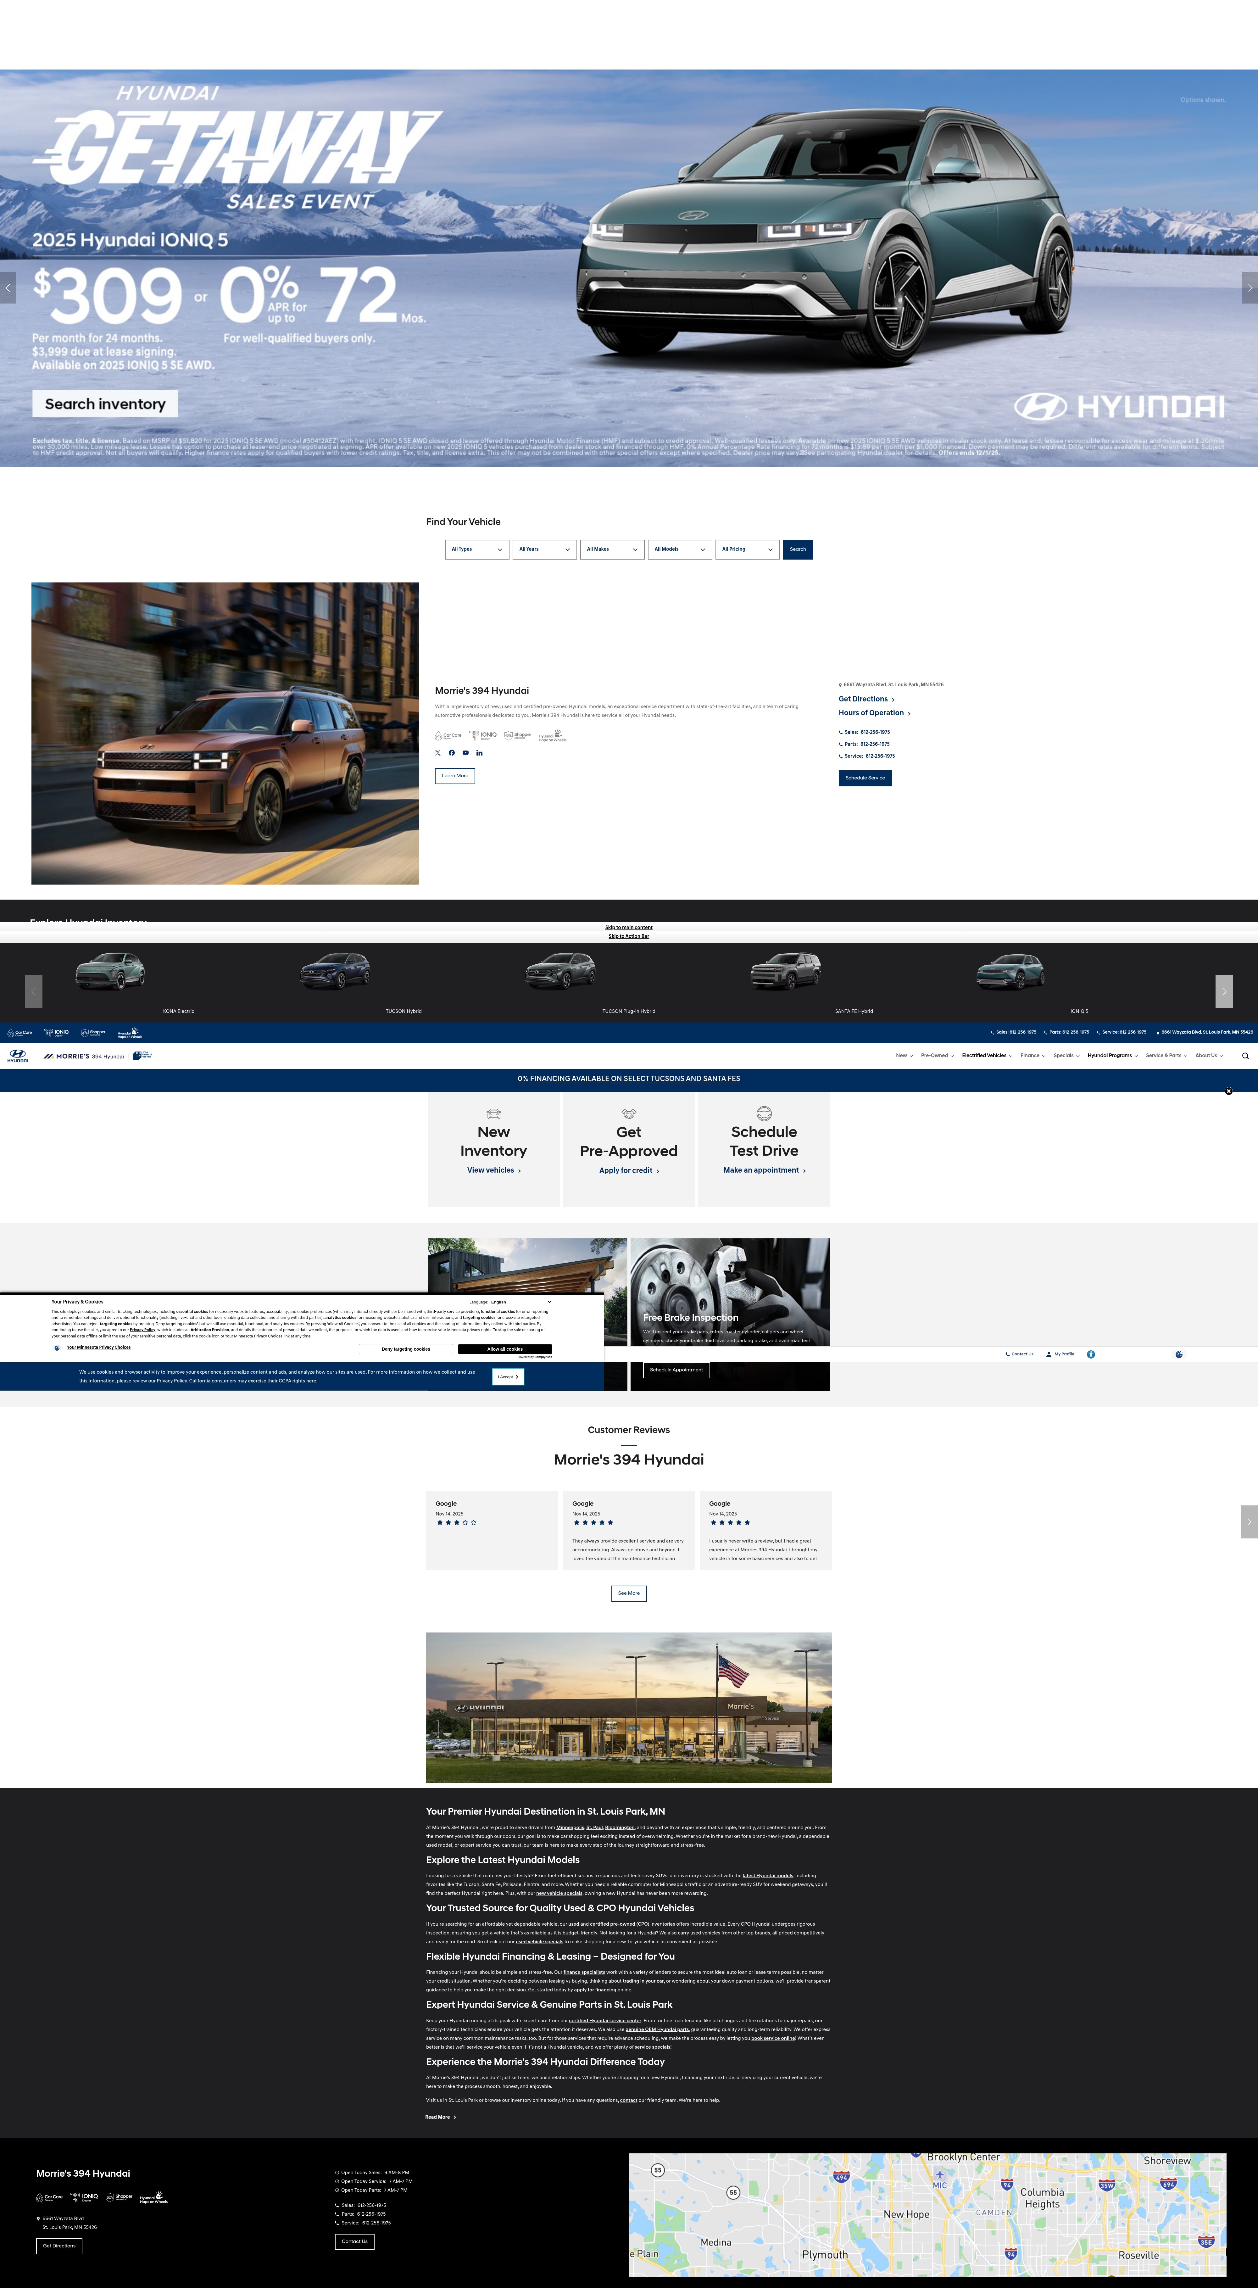
Task: Click the privacy choices icon in cookie dialog
Action: click(57, 1348)
